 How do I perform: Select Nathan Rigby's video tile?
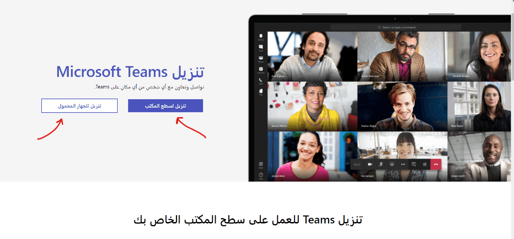(402, 106)
